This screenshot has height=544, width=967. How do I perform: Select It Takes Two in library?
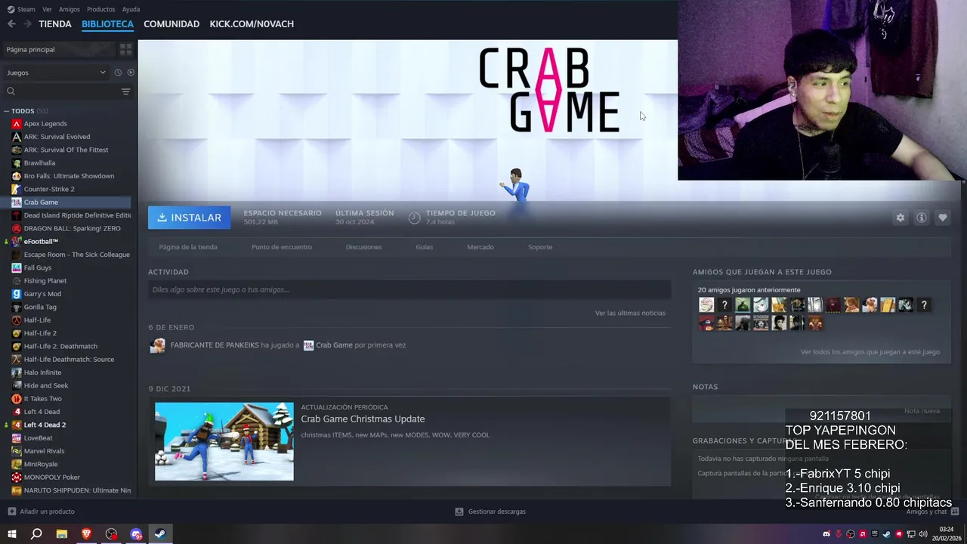pyautogui.click(x=42, y=399)
